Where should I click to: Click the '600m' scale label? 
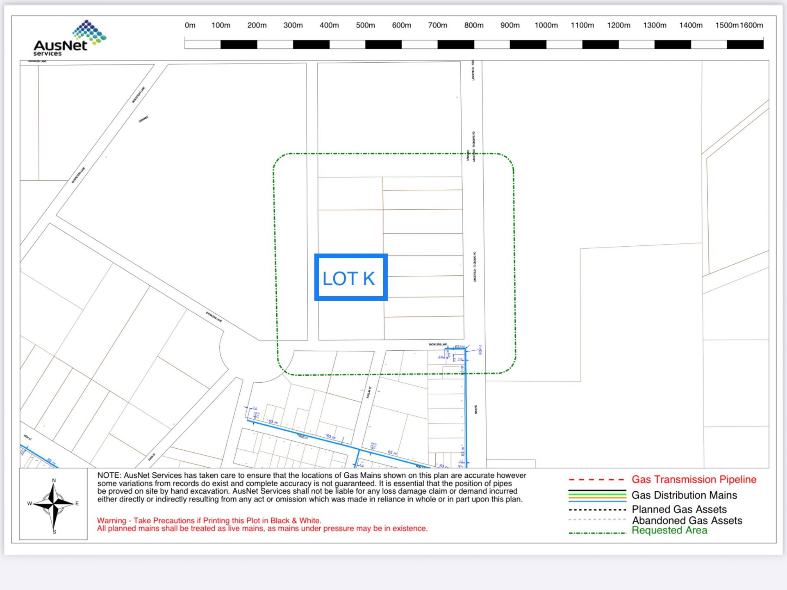[401, 25]
